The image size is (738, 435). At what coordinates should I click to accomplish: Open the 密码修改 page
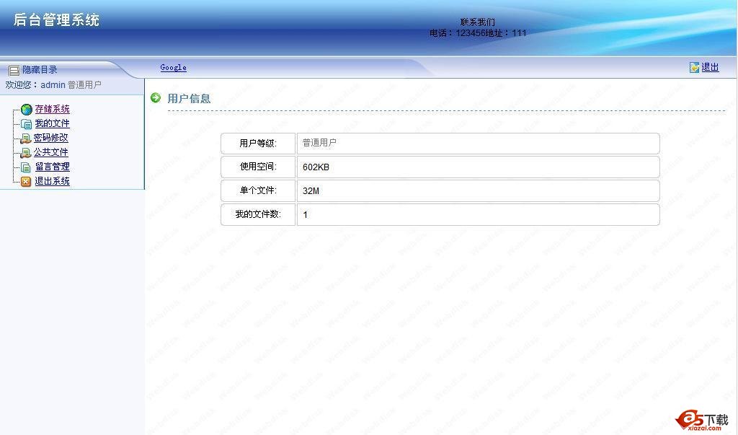tap(52, 137)
